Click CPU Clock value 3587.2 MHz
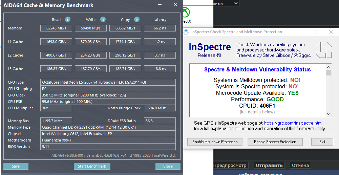Viewport: 339px width, 175px height. pyautogui.click(x=108, y=95)
